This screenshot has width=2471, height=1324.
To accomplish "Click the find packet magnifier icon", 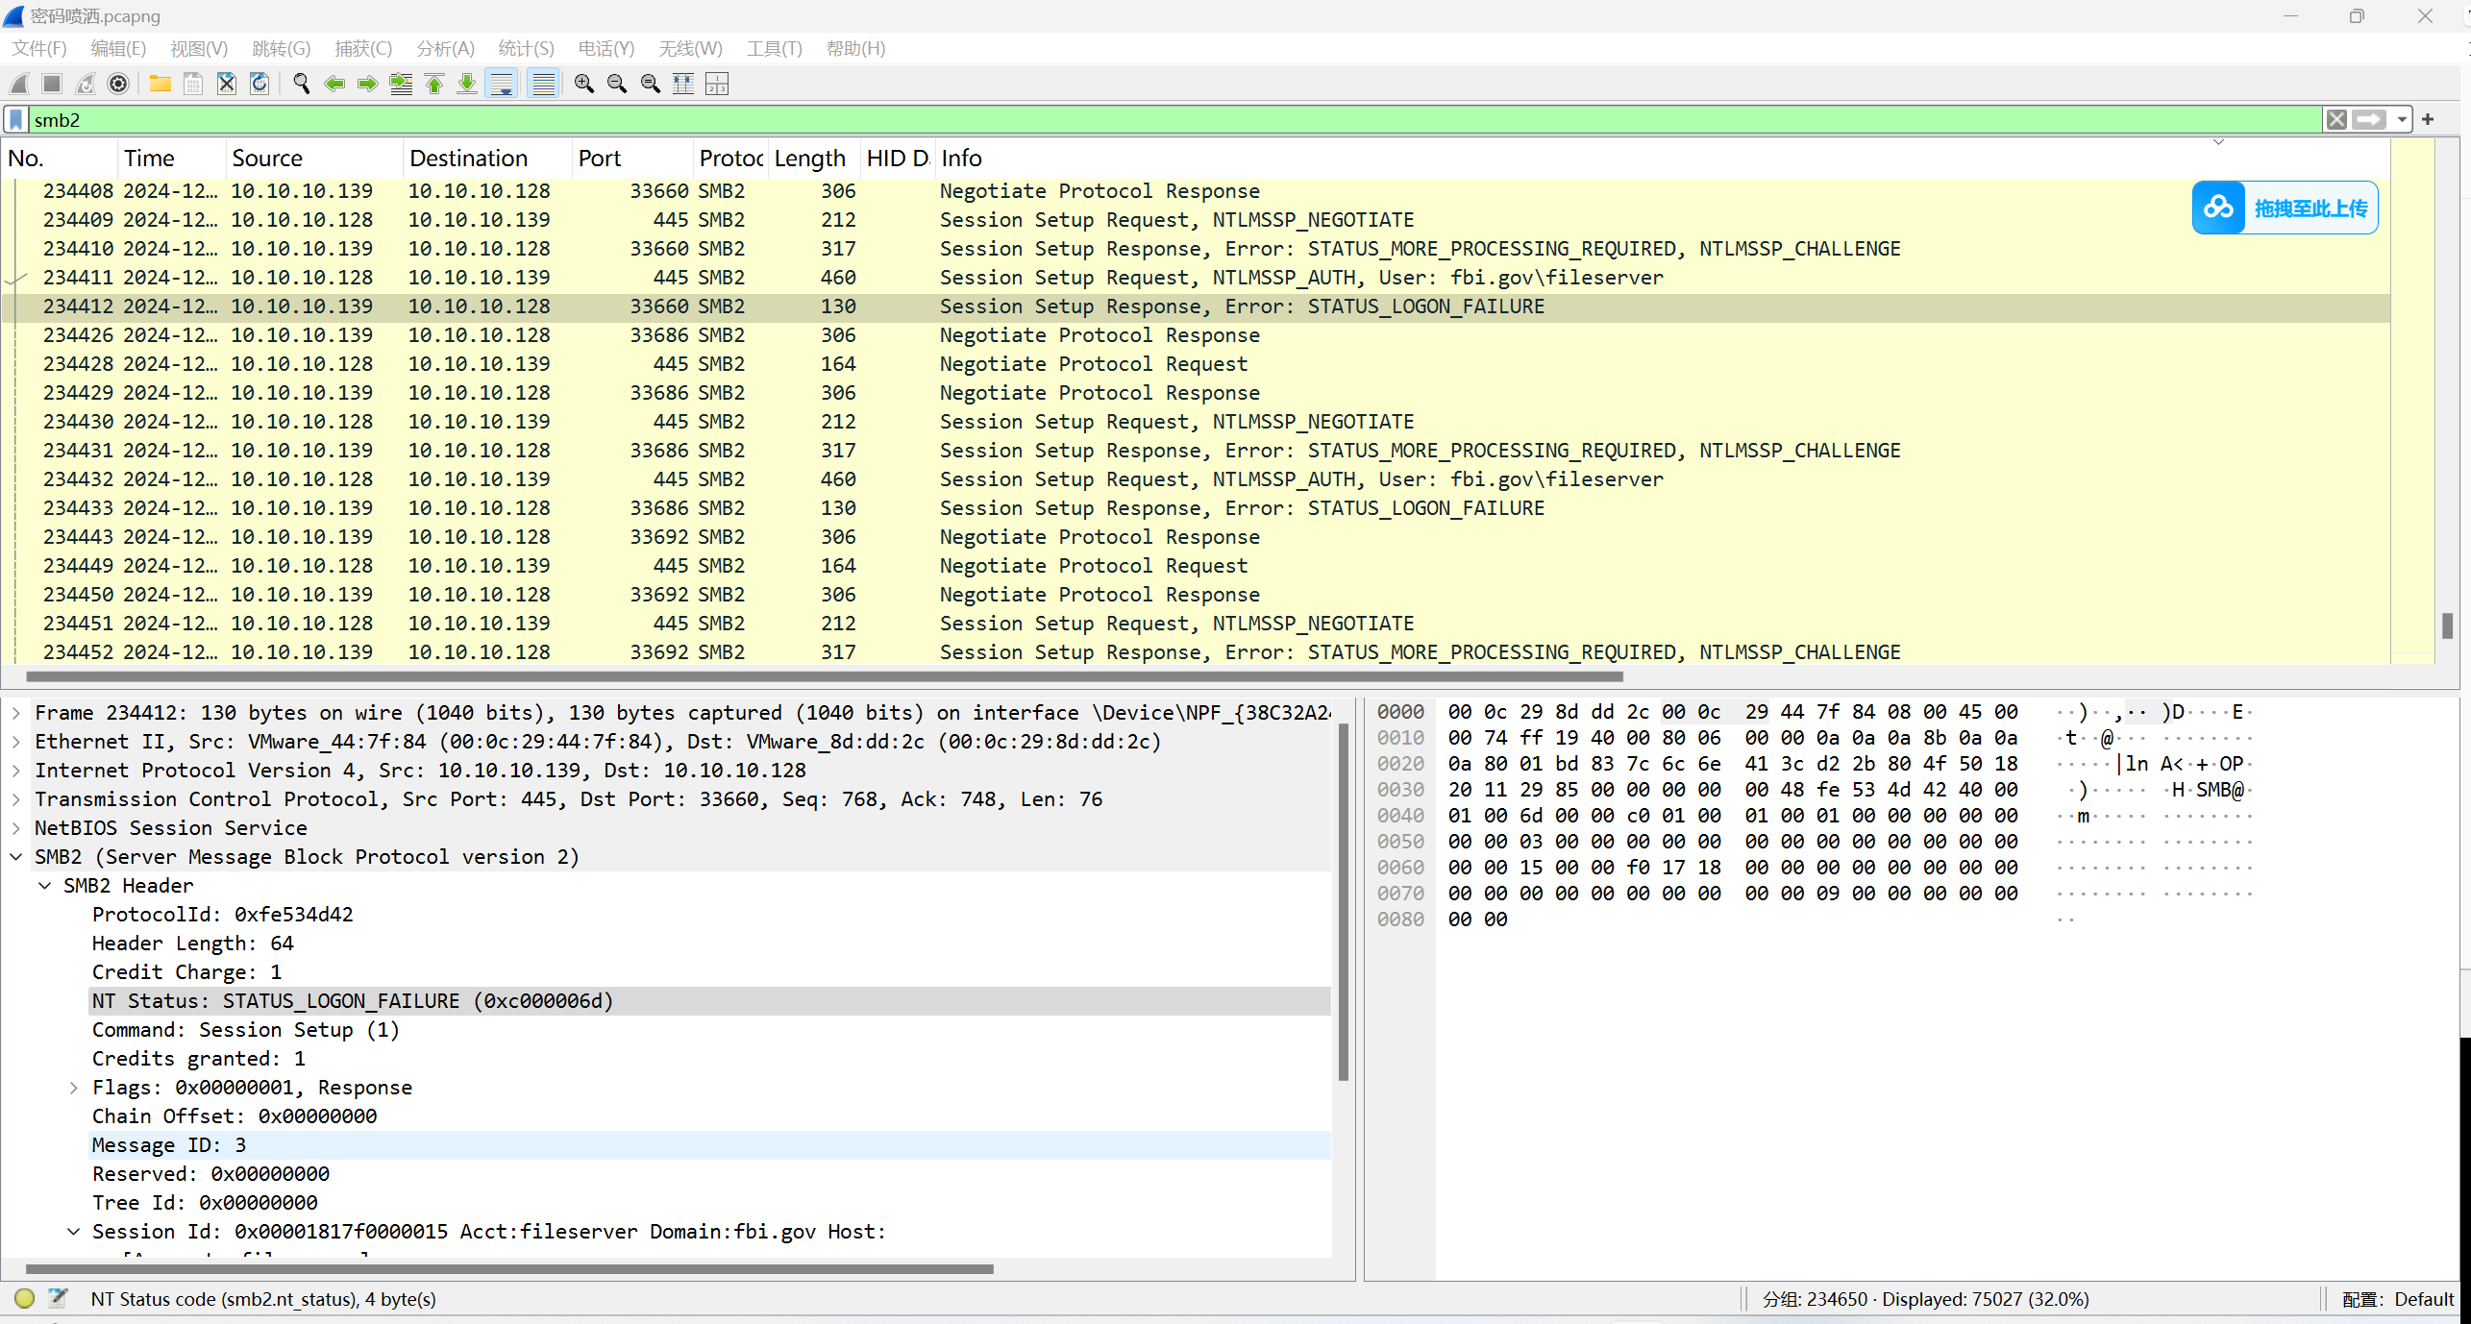I will [301, 85].
